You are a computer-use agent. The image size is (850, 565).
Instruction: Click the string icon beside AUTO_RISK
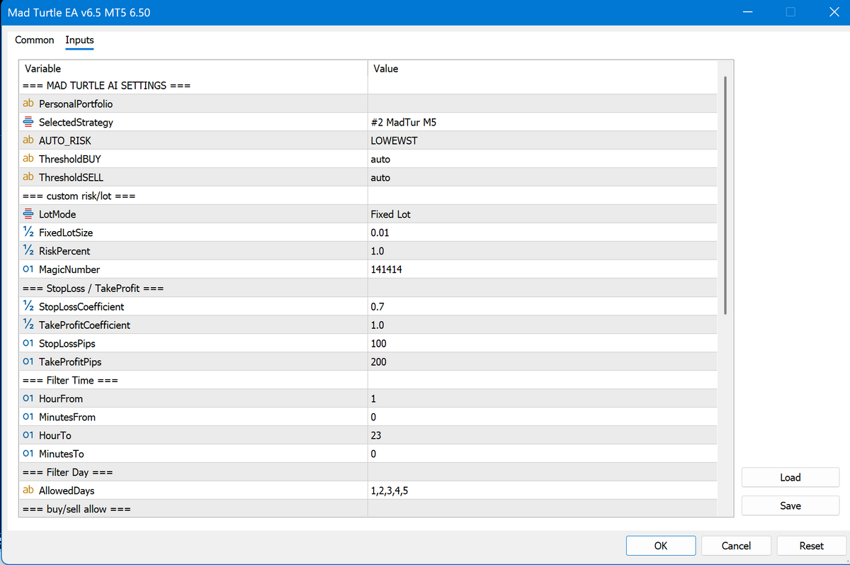[x=28, y=141]
